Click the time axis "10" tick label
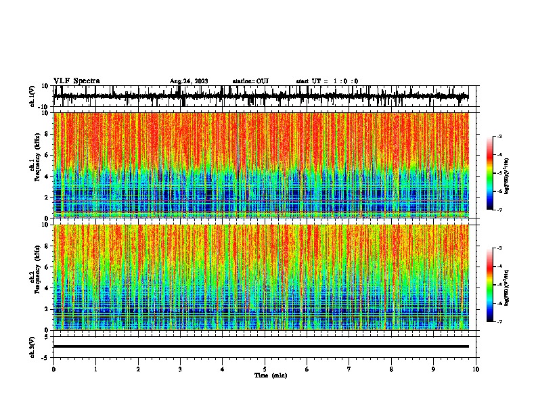Image resolution: width=536 pixels, height=414 pixels. 476,369
